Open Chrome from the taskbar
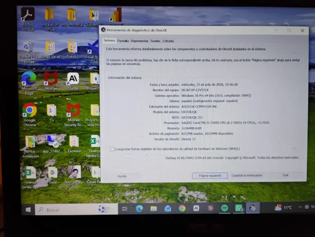This screenshot has height=237, width=315. 182,208
